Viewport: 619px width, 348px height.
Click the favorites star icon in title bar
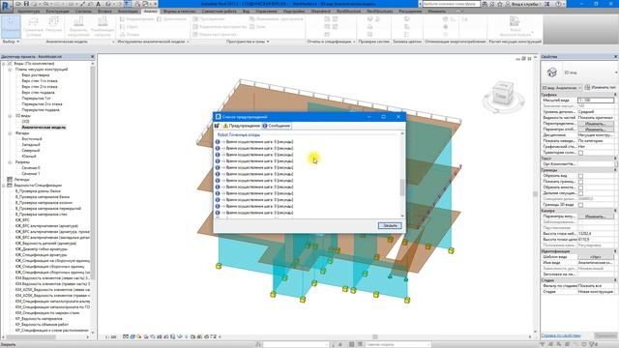click(500, 4)
